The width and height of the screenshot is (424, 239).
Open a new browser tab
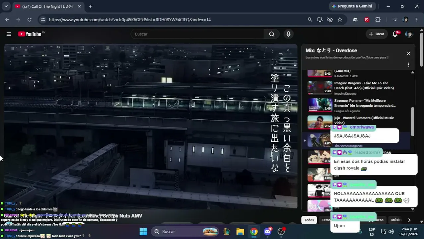click(91, 6)
